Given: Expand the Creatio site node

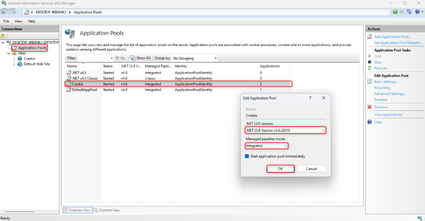Looking at the screenshot, I should click(14, 59).
